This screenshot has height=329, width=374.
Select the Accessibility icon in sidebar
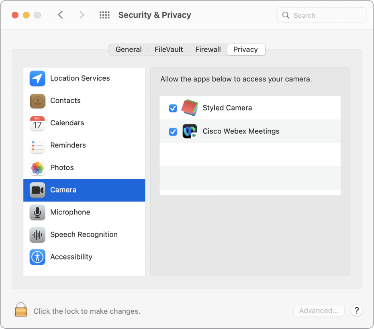click(x=37, y=257)
